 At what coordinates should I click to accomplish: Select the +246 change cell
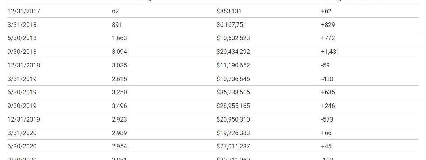point(328,106)
